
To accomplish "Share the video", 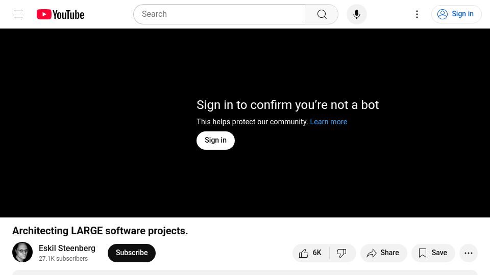I will (x=383, y=253).
